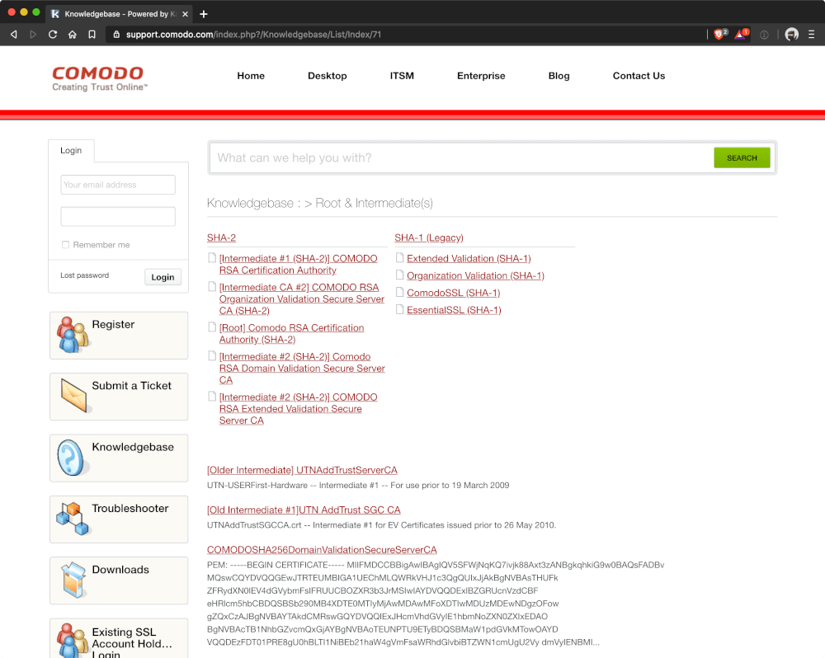Click the browser back arrow
This screenshot has height=658, width=825.
tap(14, 34)
